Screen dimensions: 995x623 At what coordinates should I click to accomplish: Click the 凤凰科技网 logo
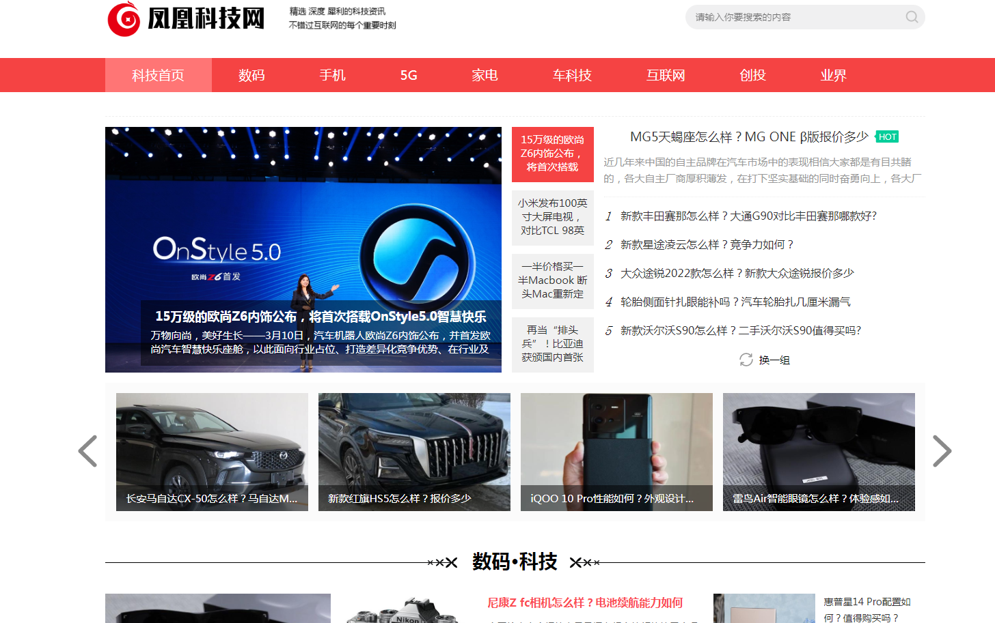click(186, 18)
